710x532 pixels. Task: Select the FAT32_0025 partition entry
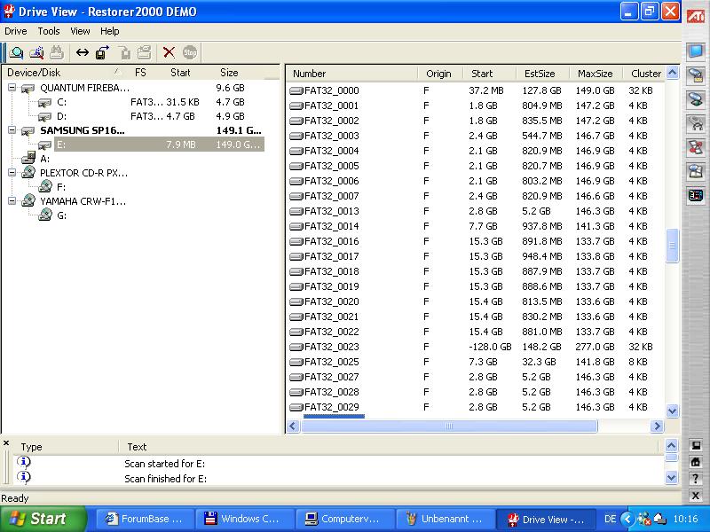pyautogui.click(x=331, y=362)
